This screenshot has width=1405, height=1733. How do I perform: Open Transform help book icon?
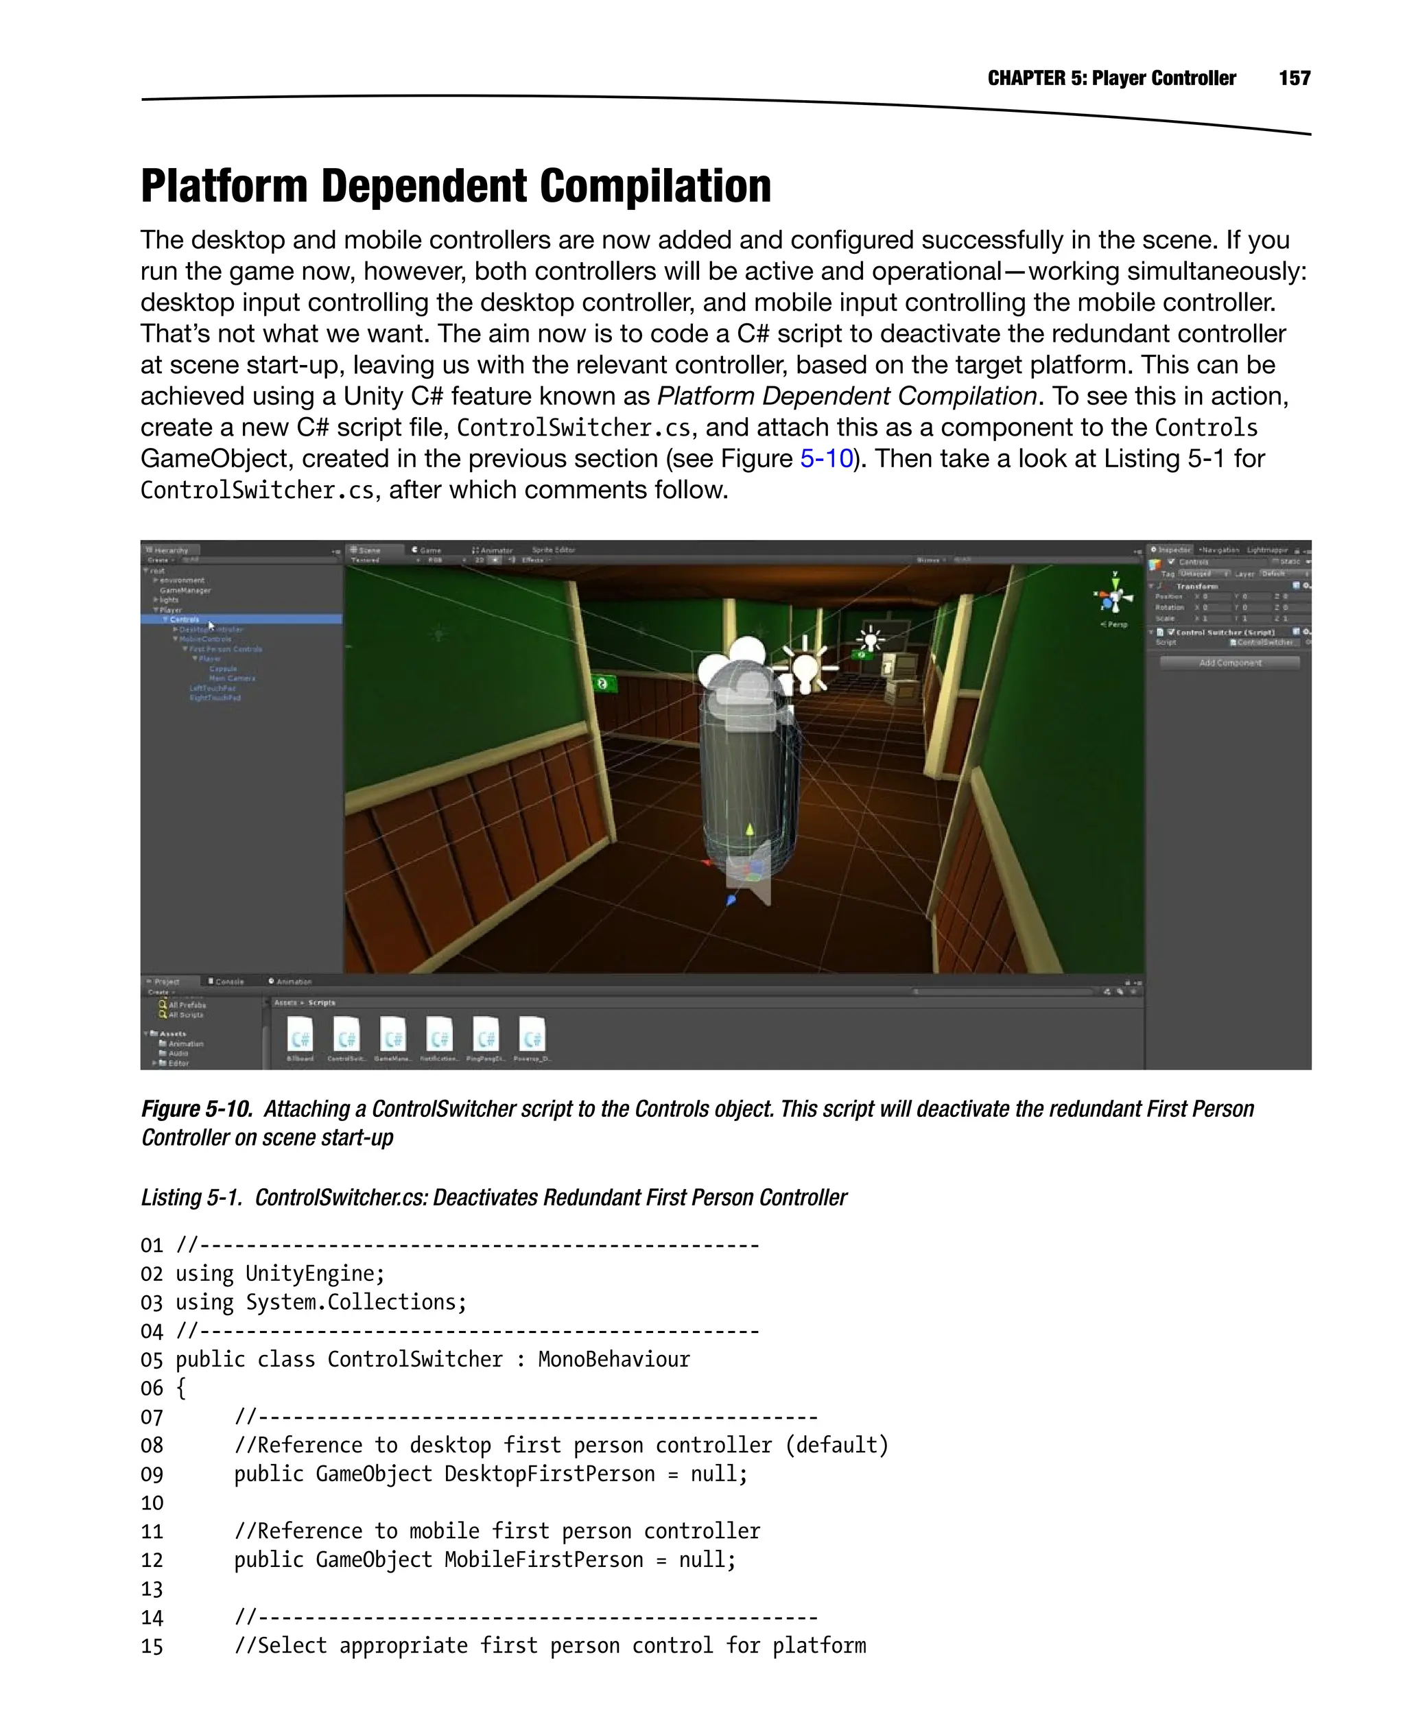[x=1297, y=586]
